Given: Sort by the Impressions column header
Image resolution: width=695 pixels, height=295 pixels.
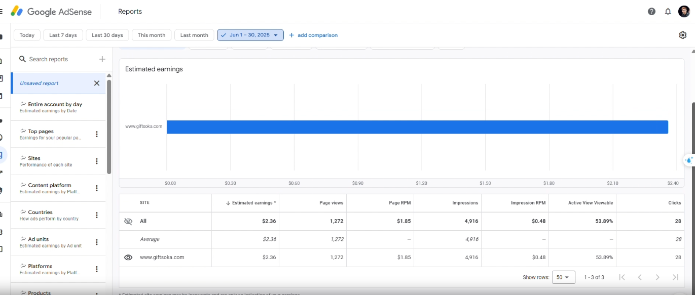Looking at the screenshot, I should 465,203.
